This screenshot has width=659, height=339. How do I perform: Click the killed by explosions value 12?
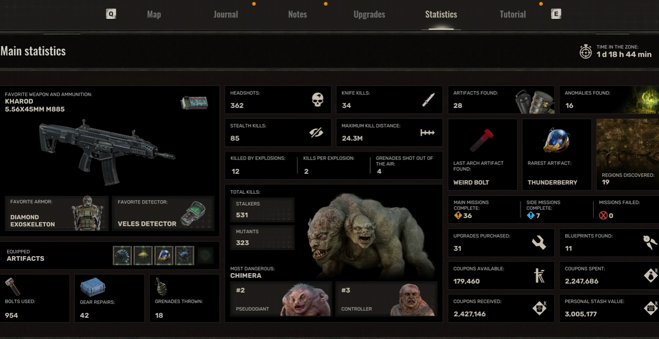pyautogui.click(x=235, y=171)
